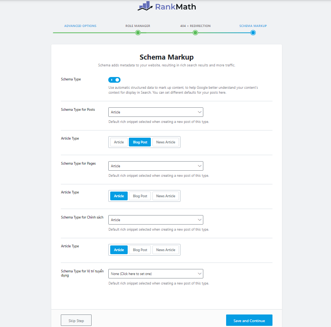The image size is (331, 327).
Task: Go to Role Manager step label
Action: (138, 26)
